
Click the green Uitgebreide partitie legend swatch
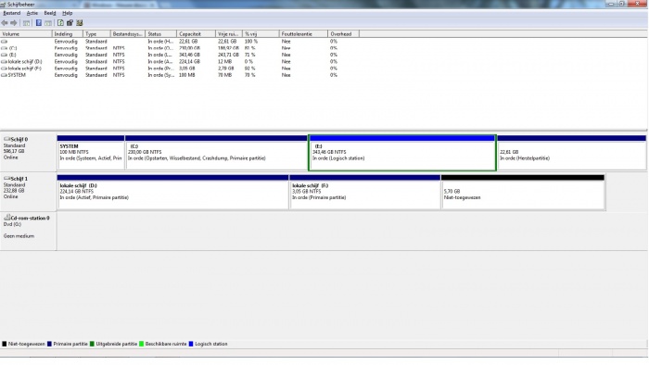pyautogui.click(x=92, y=344)
